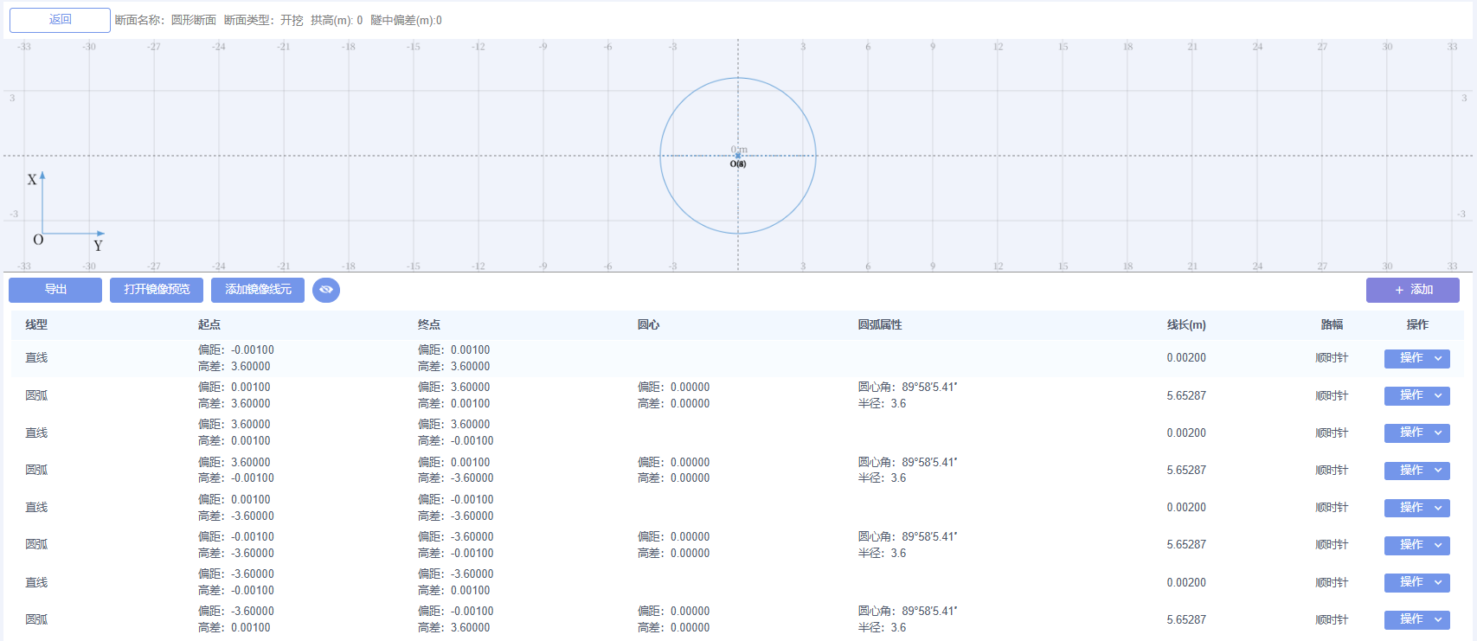Expand 操作 dropdown for fourth 直线 row

point(1416,582)
